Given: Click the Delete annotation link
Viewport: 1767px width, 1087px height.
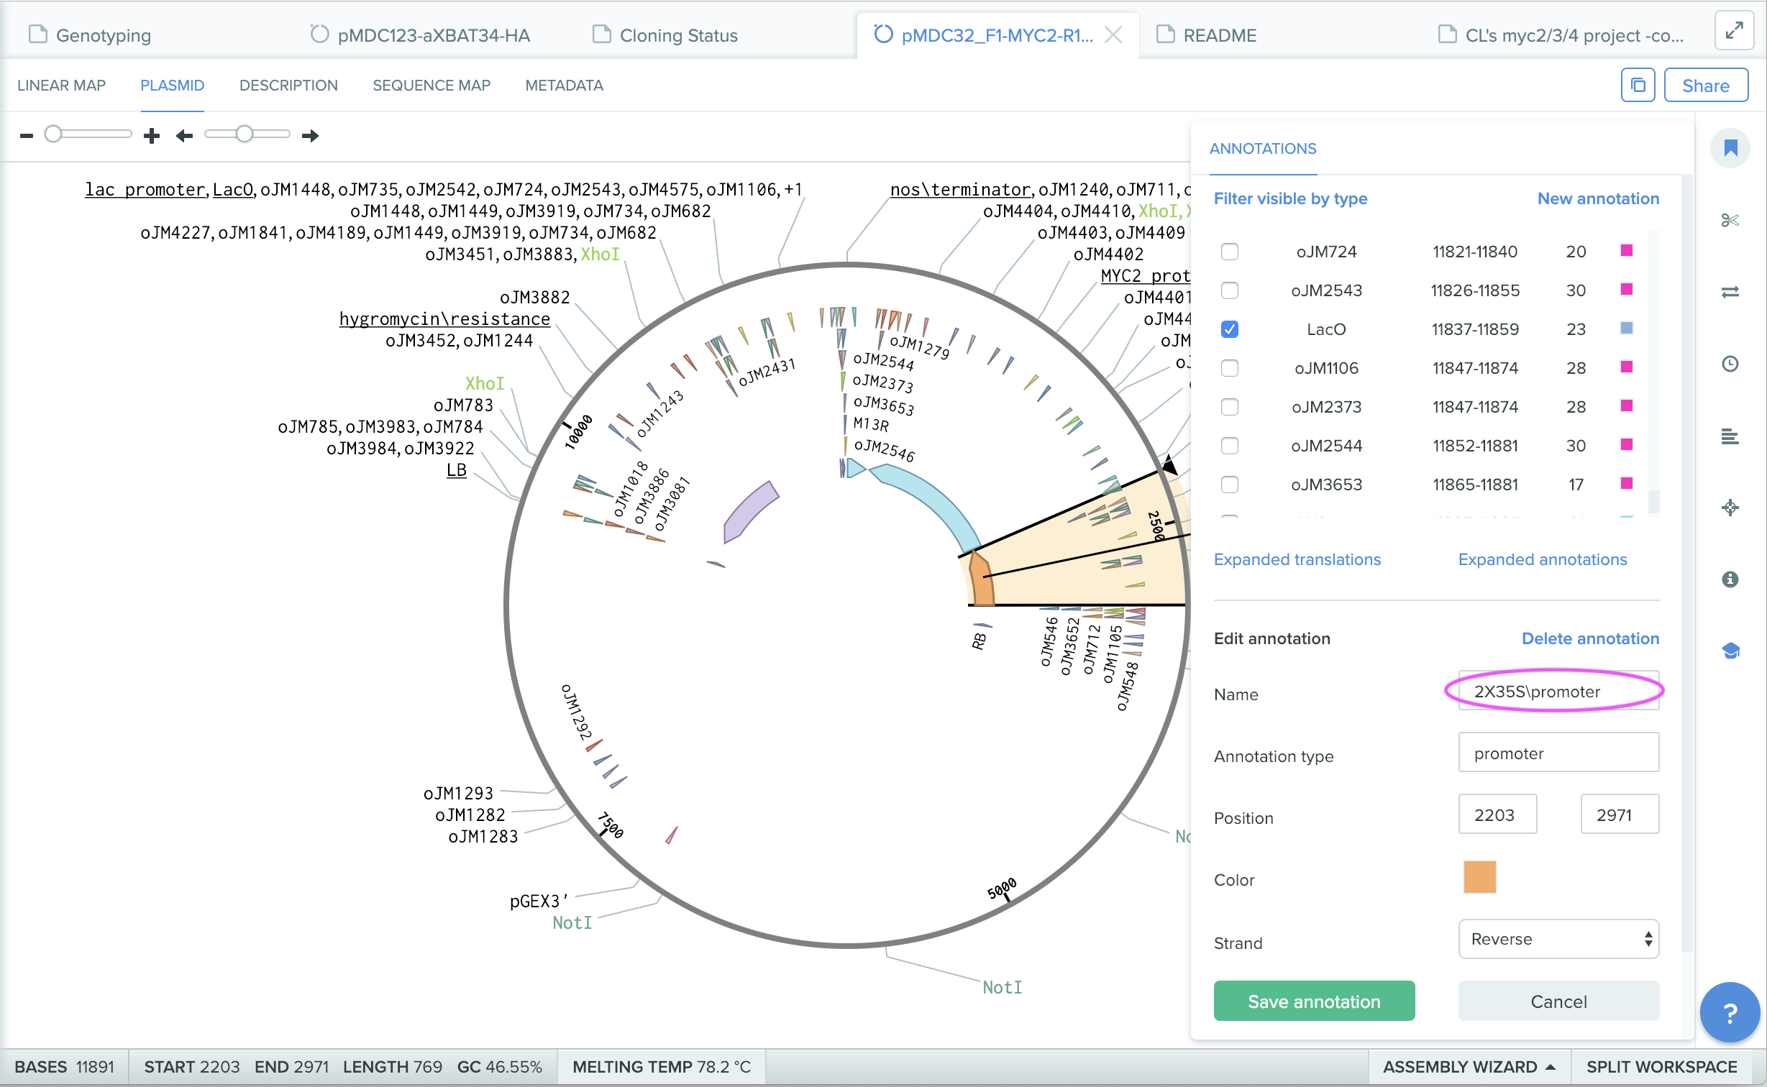Looking at the screenshot, I should click(x=1590, y=638).
